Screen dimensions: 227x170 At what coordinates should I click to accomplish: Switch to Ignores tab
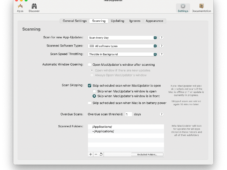click(x=135, y=21)
